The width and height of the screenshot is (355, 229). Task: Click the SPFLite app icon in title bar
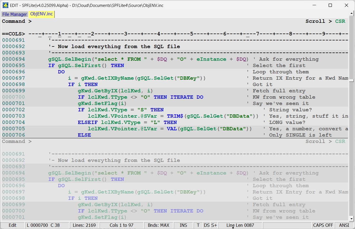coord(5,5)
